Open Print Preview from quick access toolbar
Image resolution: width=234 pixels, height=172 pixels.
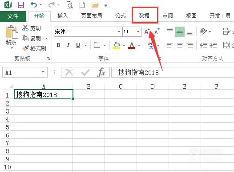pos(69,5)
